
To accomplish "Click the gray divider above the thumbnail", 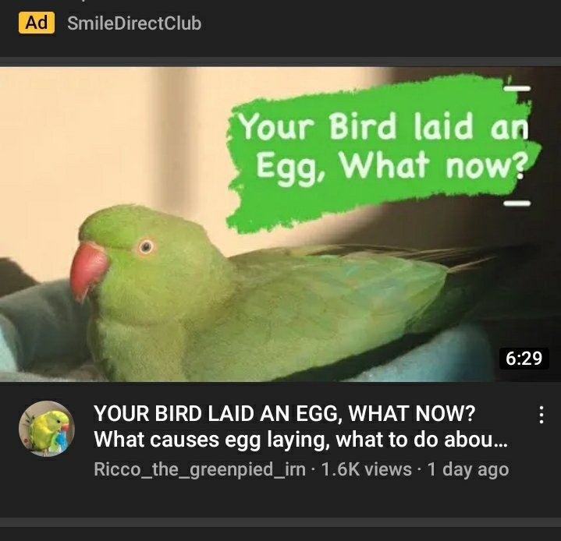I will [x=281, y=62].
